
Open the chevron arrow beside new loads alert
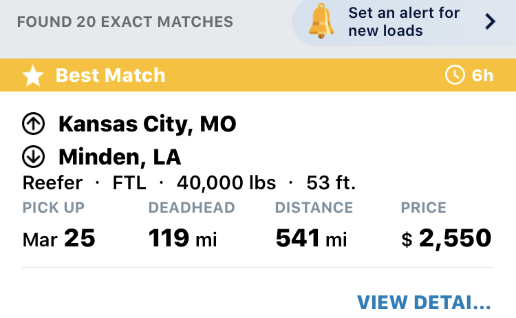coord(490,22)
